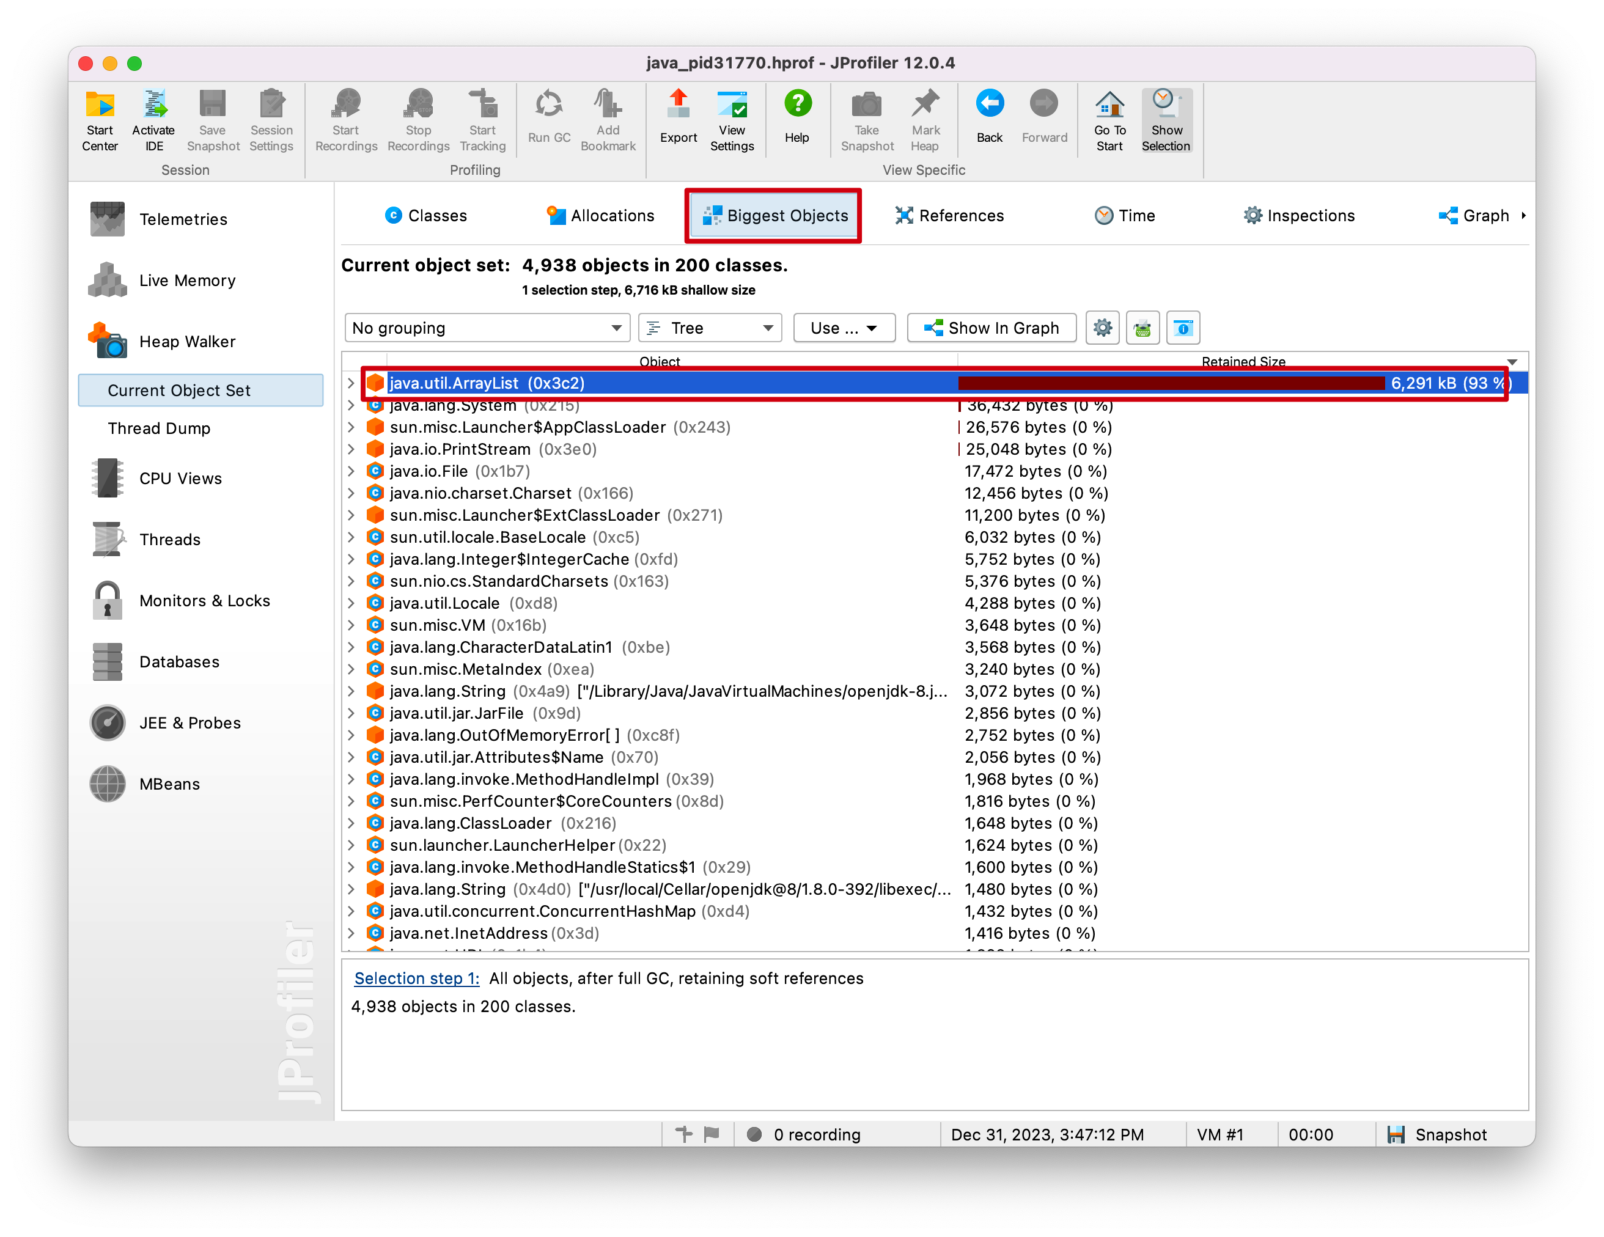This screenshot has width=1604, height=1237.
Task: Switch to the Classes tab
Action: [x=426, y=216]
